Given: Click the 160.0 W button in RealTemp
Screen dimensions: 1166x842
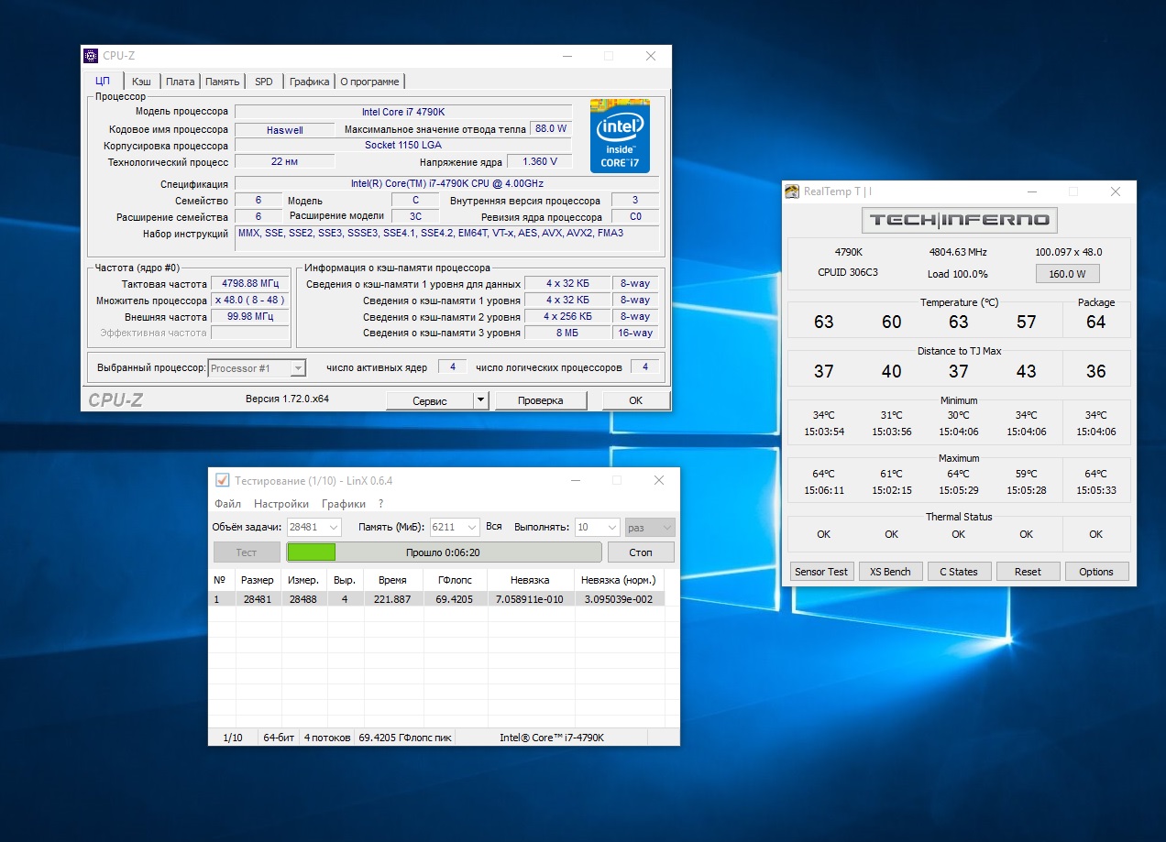Looking at the screenshot, I should coord(1067,273).
